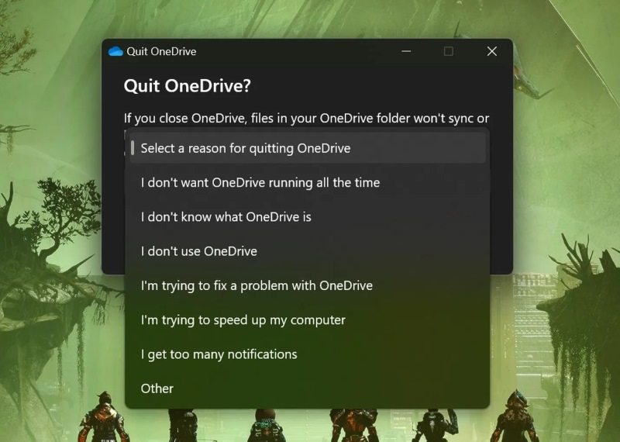Screen dimensions: 620x442
Task: Choose 'I'm trying to fix a problem with OneDrive'
Action: tap(308, 285)
